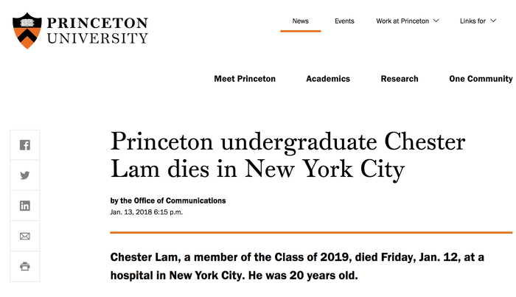Click the Jan. 13, 2018 publication date
Image resolution: width=516 pixels, height=297 pixels.
point(146,212)
